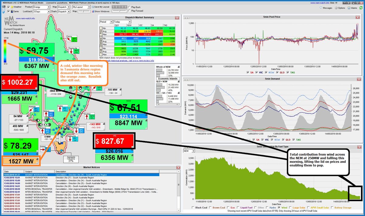Toggle the Dams checkbox
Screen dimensions: 365x216
click(x=9, y=11)
